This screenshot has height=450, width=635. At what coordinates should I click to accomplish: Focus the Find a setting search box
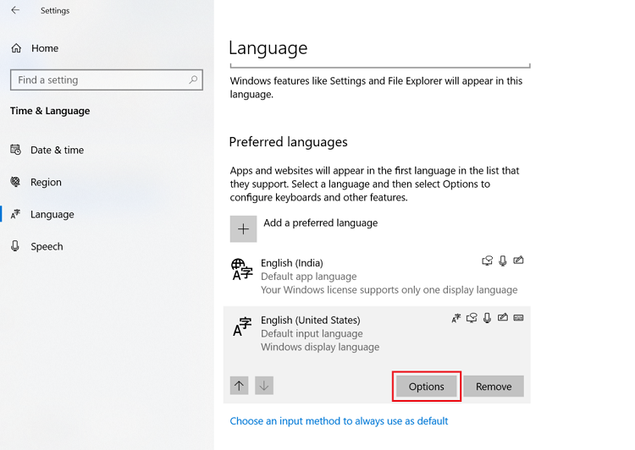tap(107, 80)
